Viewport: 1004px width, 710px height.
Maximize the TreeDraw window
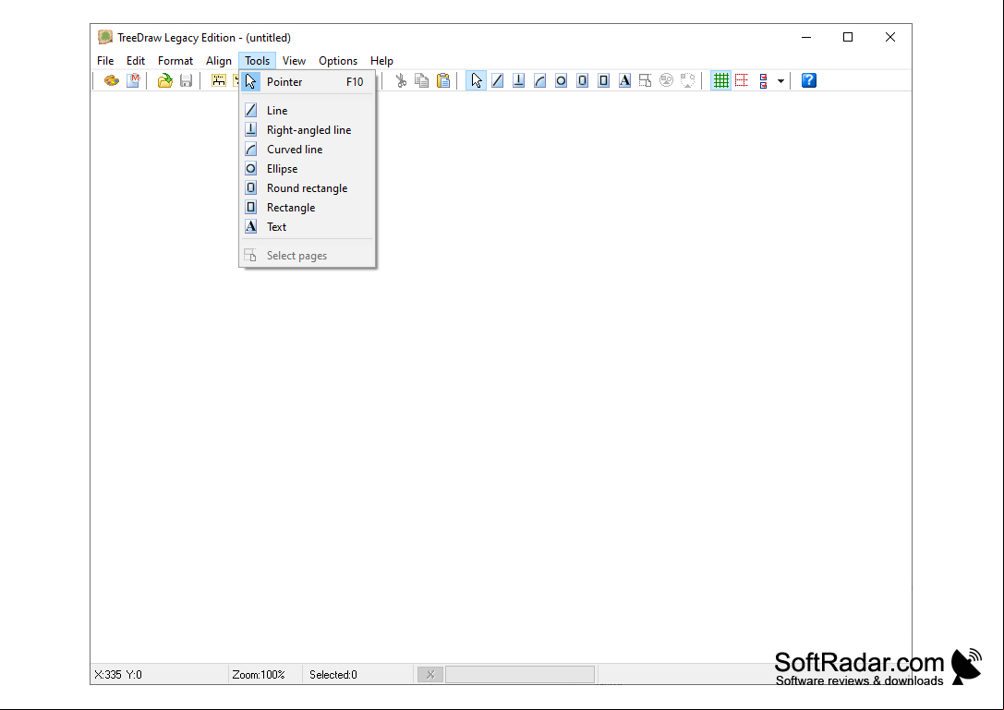(848, 37)
